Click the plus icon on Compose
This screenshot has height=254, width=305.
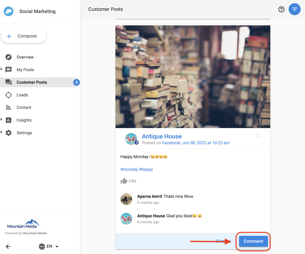tap(9, 36)
